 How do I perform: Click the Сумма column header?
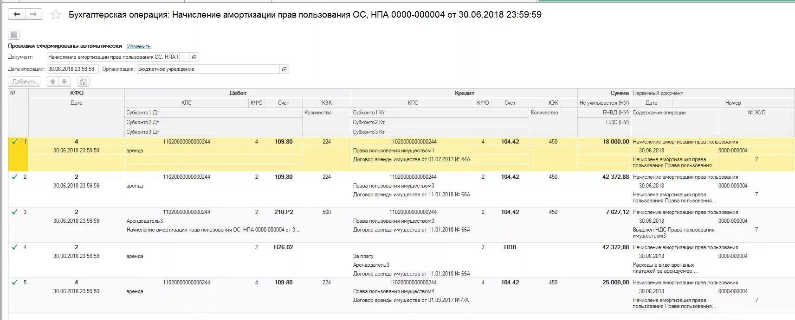click(604, 93)
